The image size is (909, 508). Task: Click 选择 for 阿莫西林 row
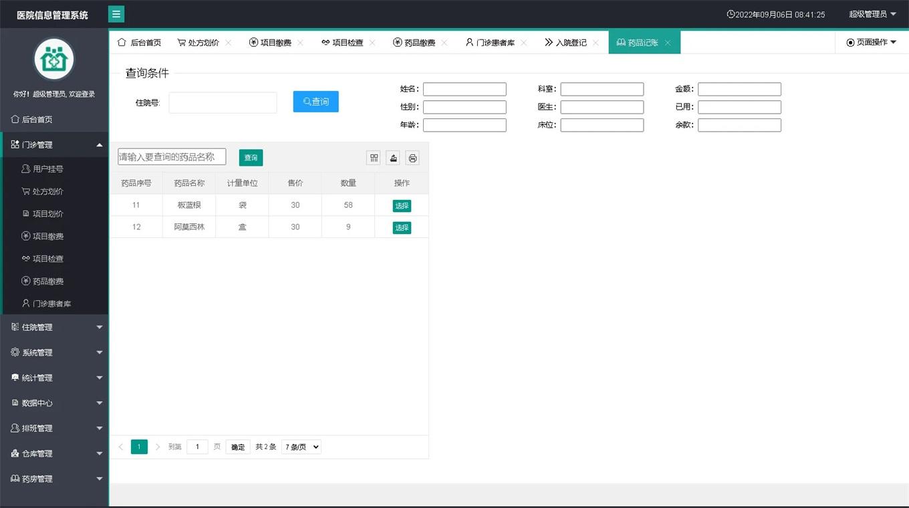pos(402,228)
